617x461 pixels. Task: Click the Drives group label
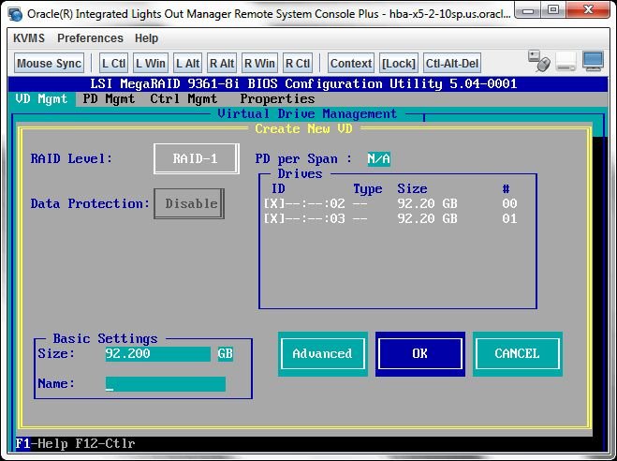pyautogui.click(x=300, y=173)
